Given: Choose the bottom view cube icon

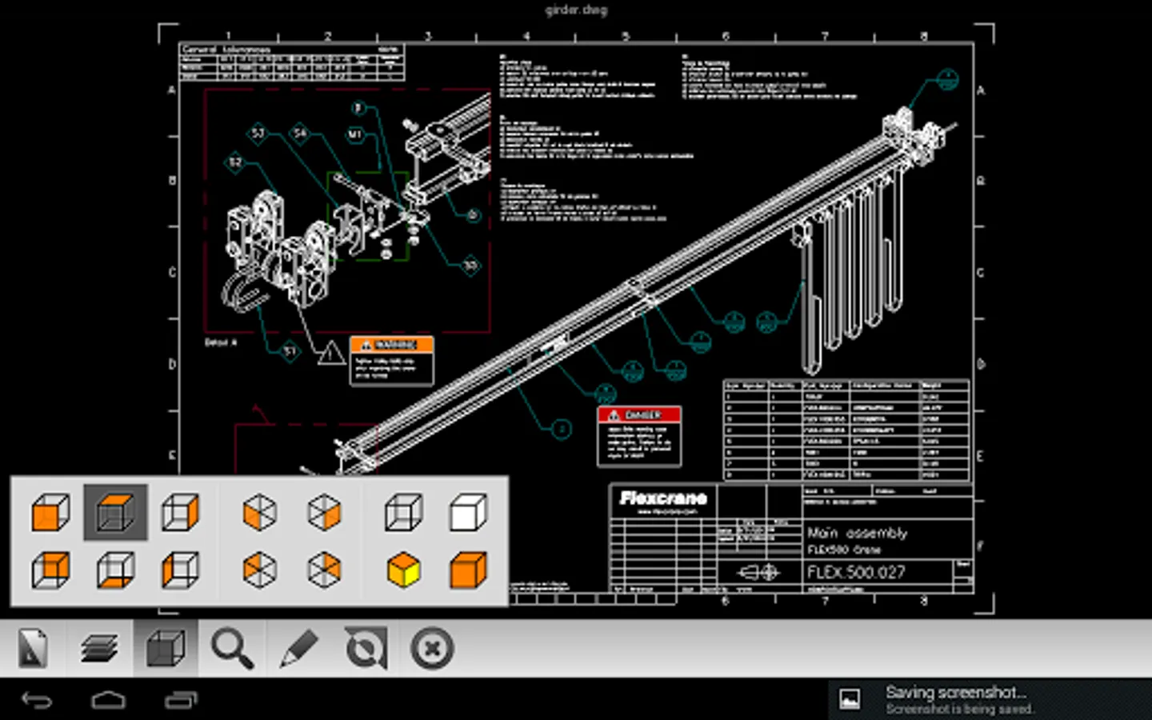Looking at the screenshot, I should tap(115, 570).
